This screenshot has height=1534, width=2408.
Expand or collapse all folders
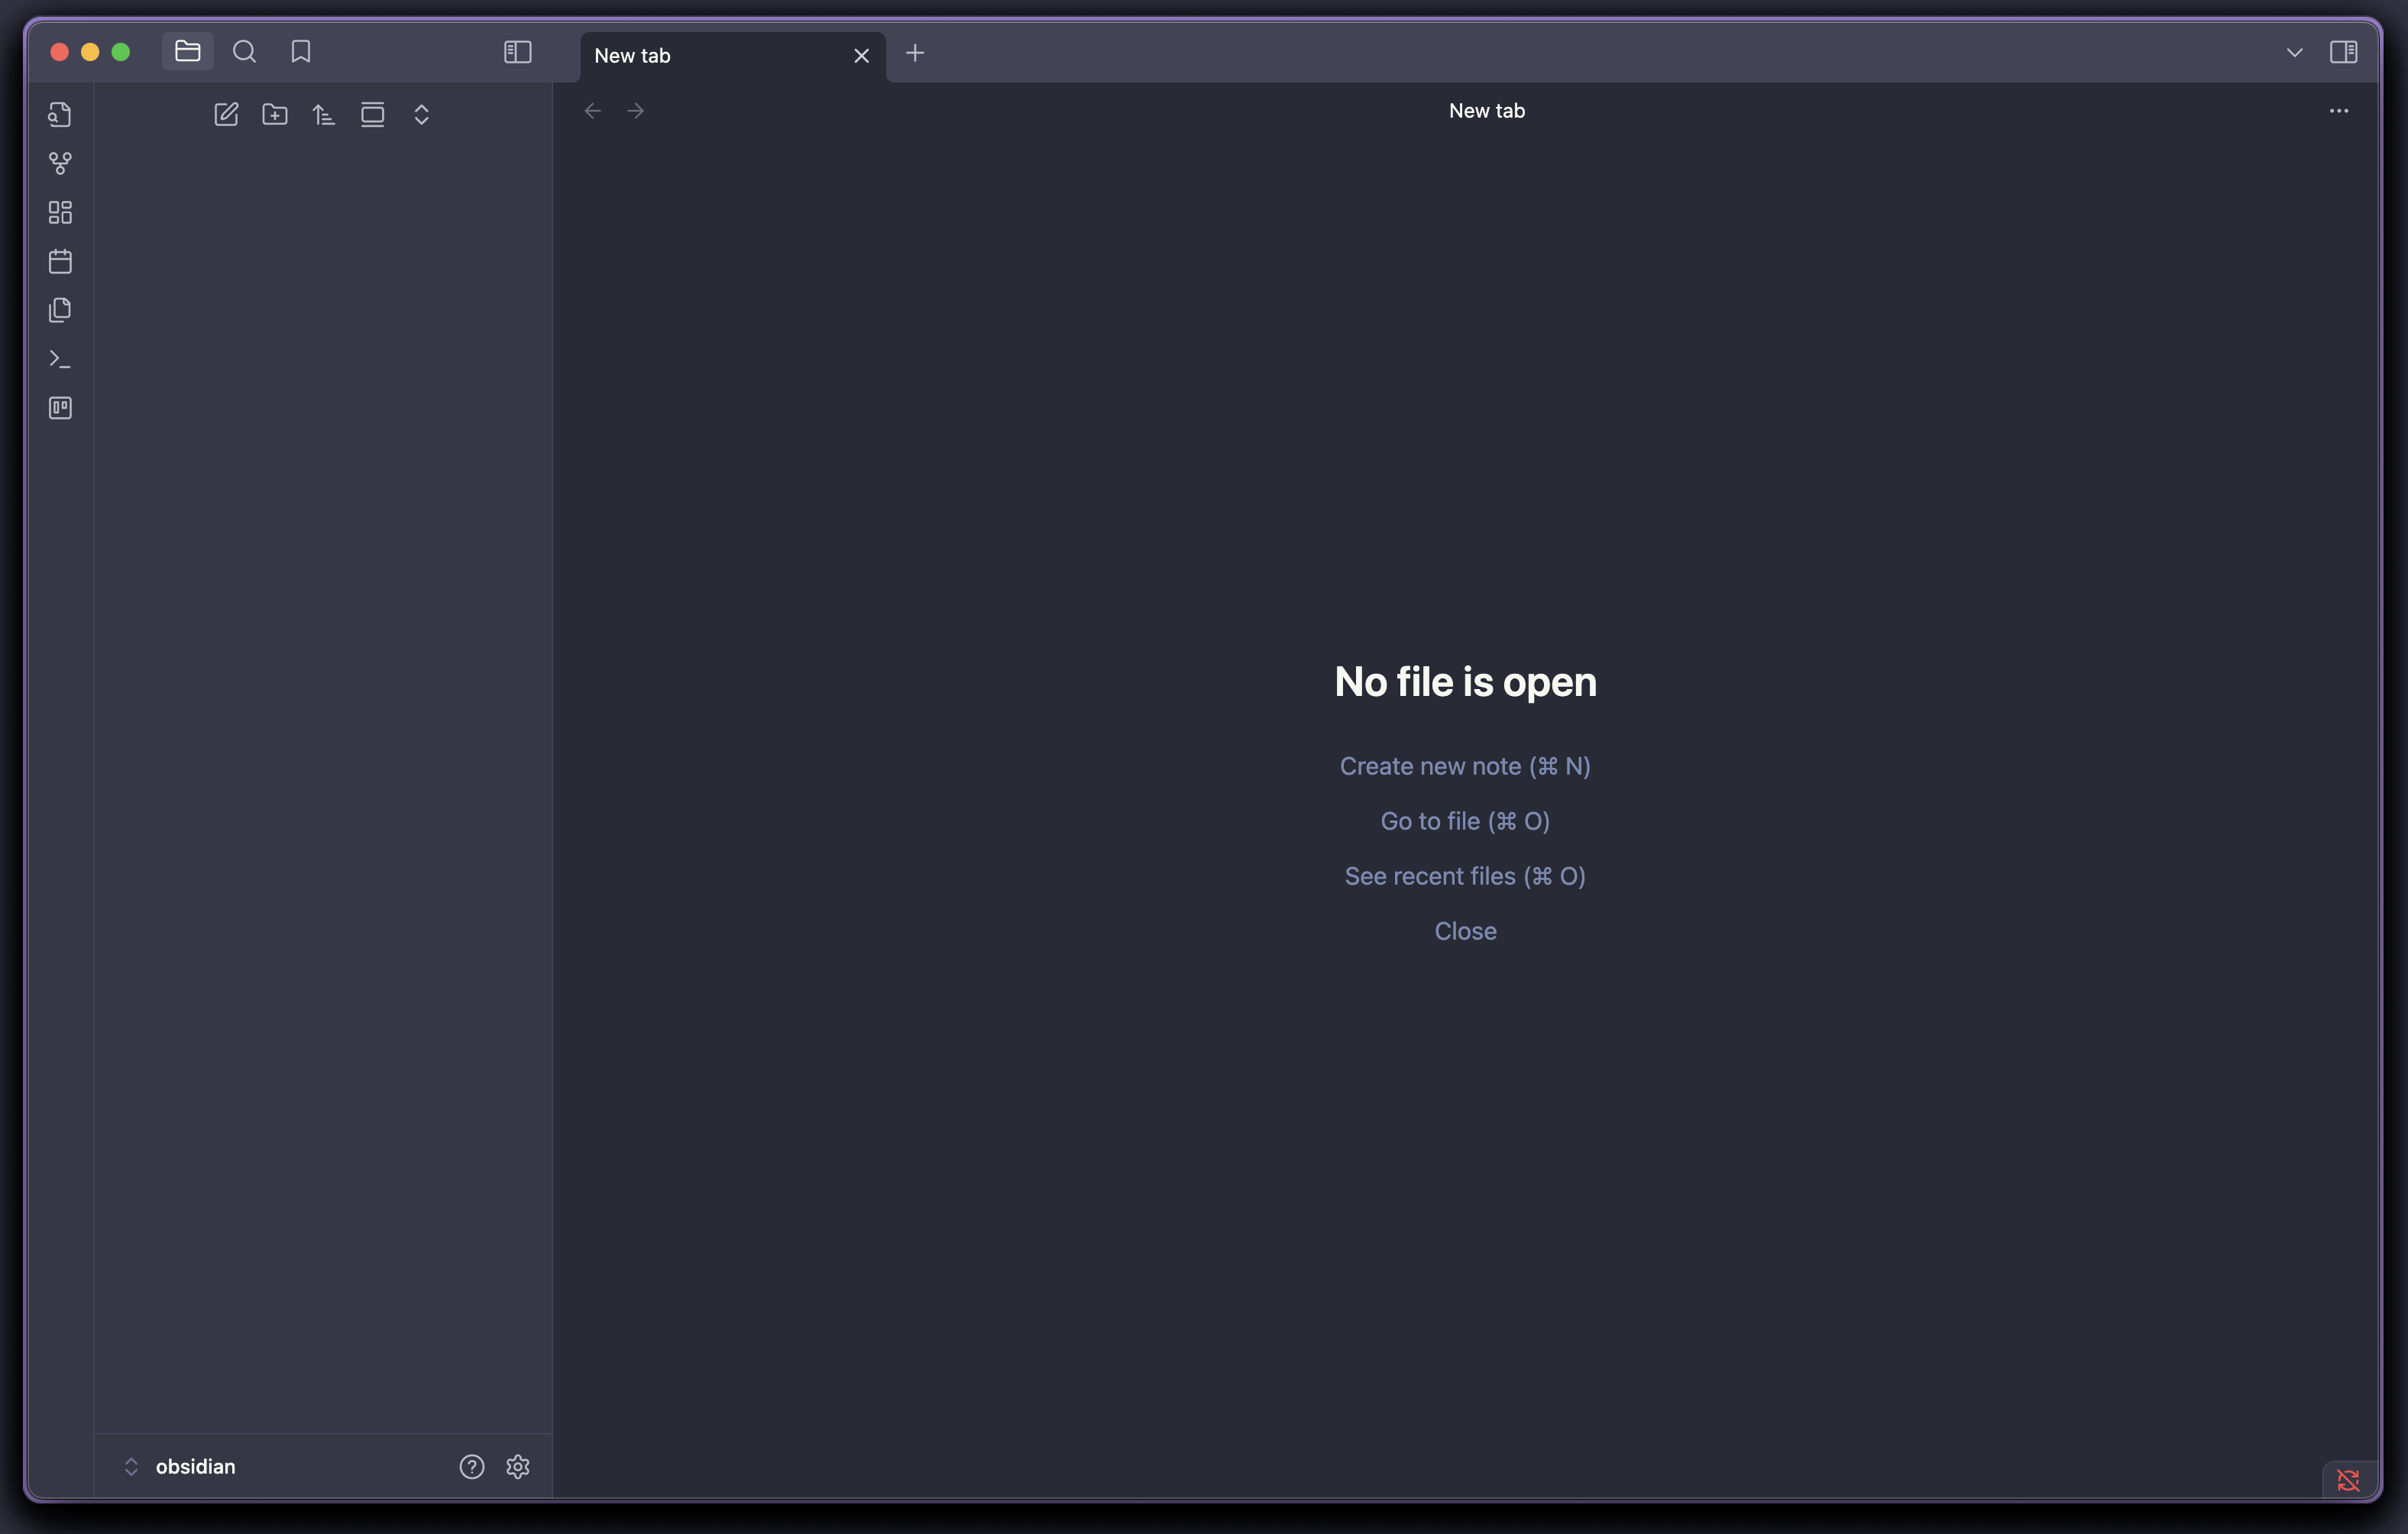pyautogui.click(x=421, y=115)
